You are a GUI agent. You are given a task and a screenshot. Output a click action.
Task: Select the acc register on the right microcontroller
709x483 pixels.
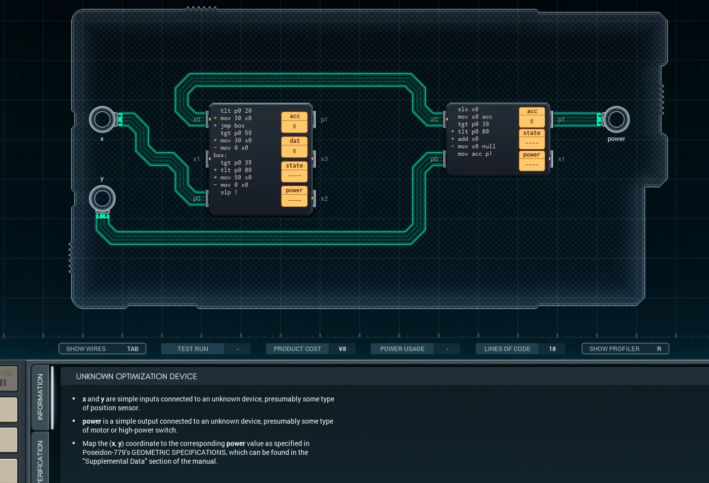click(x=532, y=116)
